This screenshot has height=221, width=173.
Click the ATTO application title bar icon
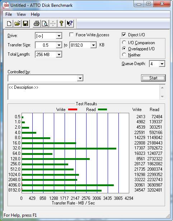click(x=6, y=5)
